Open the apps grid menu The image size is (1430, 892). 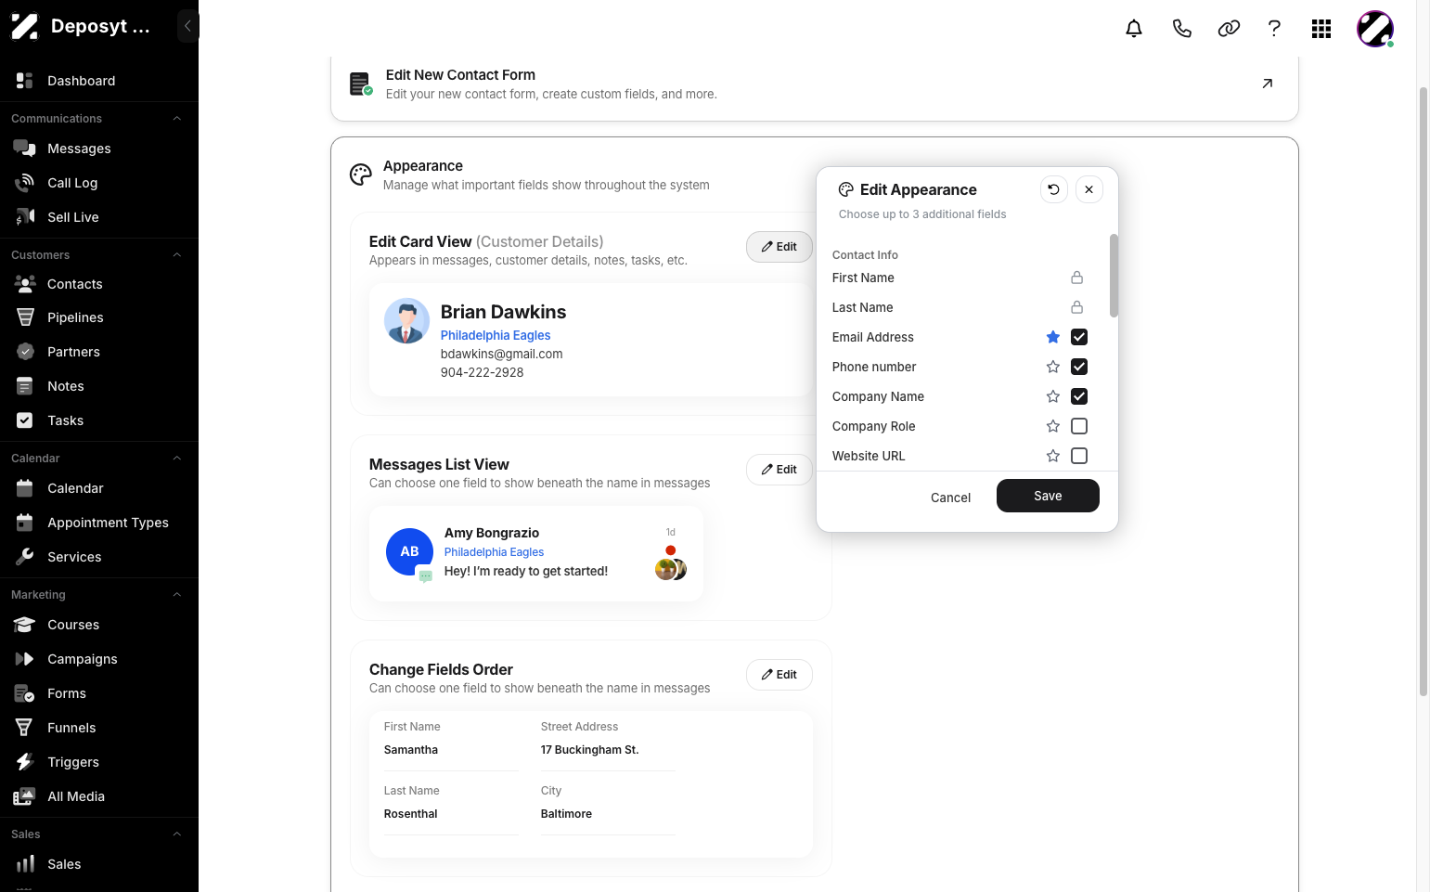1321,29
